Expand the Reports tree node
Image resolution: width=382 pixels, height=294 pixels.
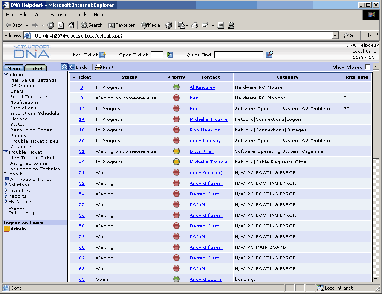coord(6,195)
